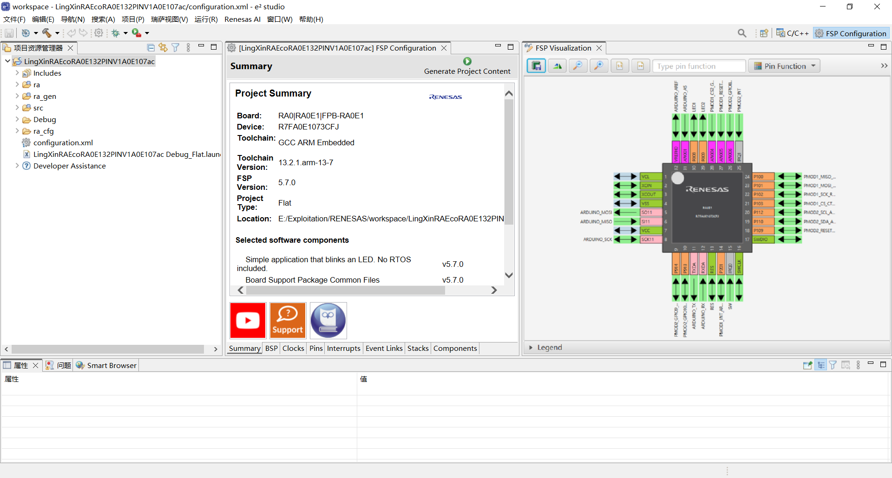The width and height of the screenshot is (892, 478).
Task: Expand the Legend section
Action: pyautogui.click(x=531, y=348)
